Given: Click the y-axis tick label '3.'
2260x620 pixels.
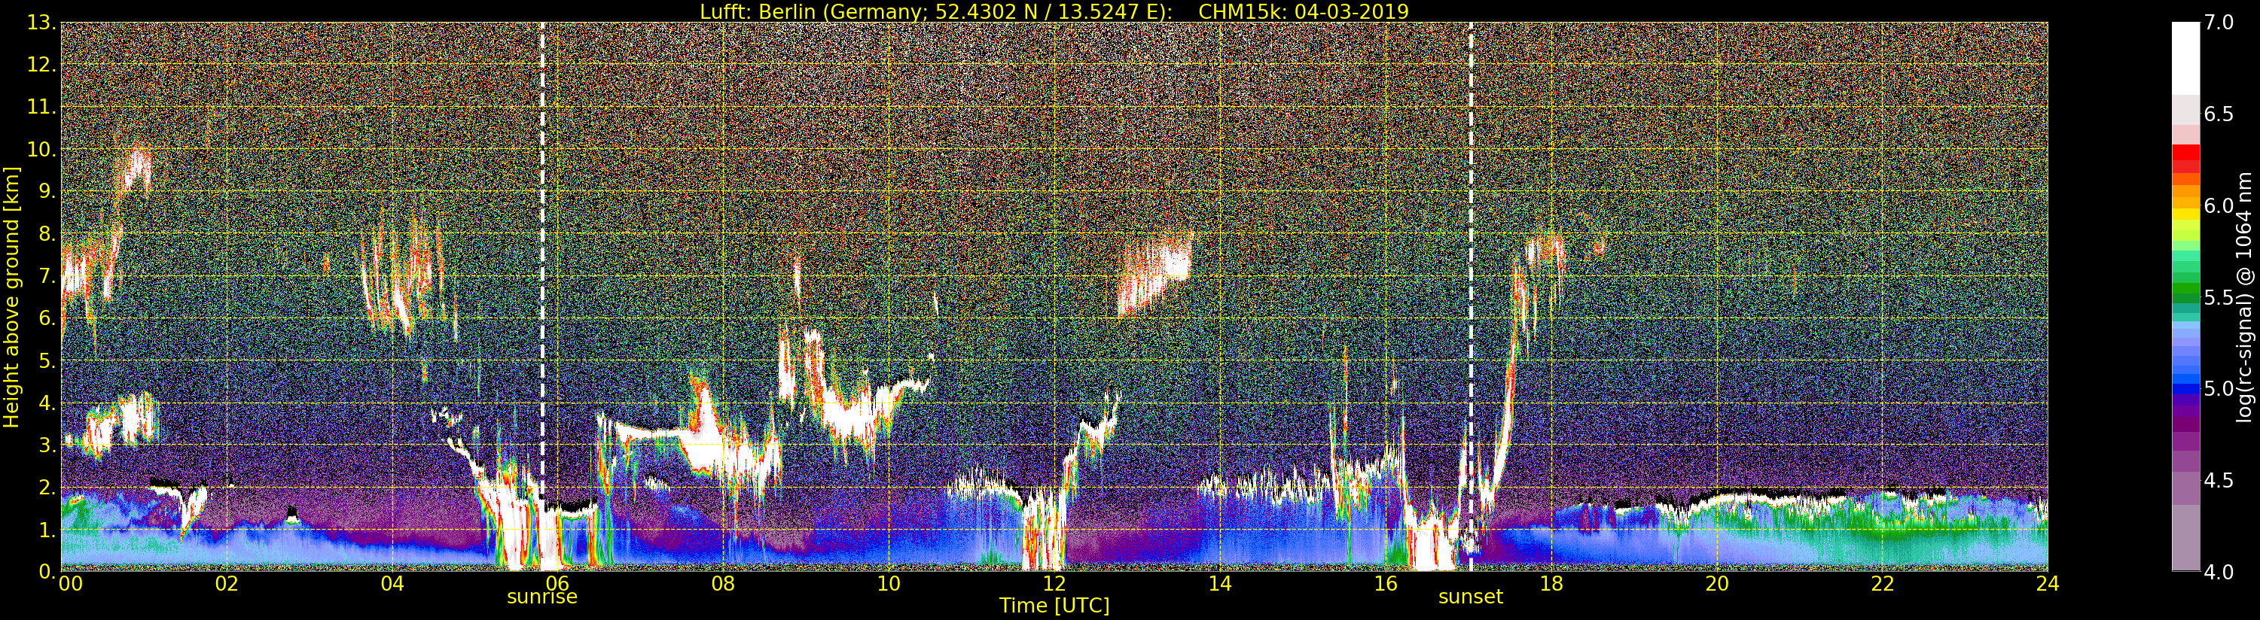Looking at the screenshot, I should coord(47,445).
